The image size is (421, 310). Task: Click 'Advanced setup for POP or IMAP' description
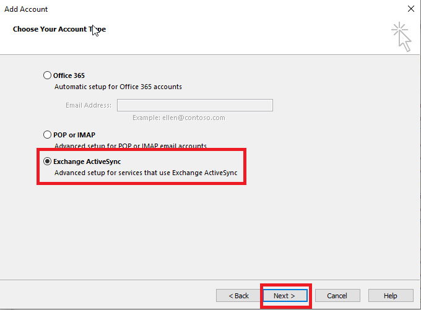click(x=131, y=146)
